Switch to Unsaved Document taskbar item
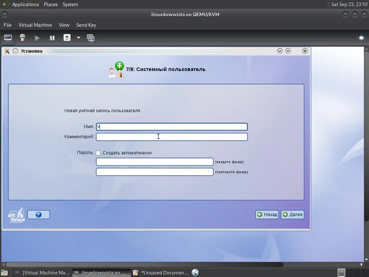The image size is (369, 277). point(161,273)
